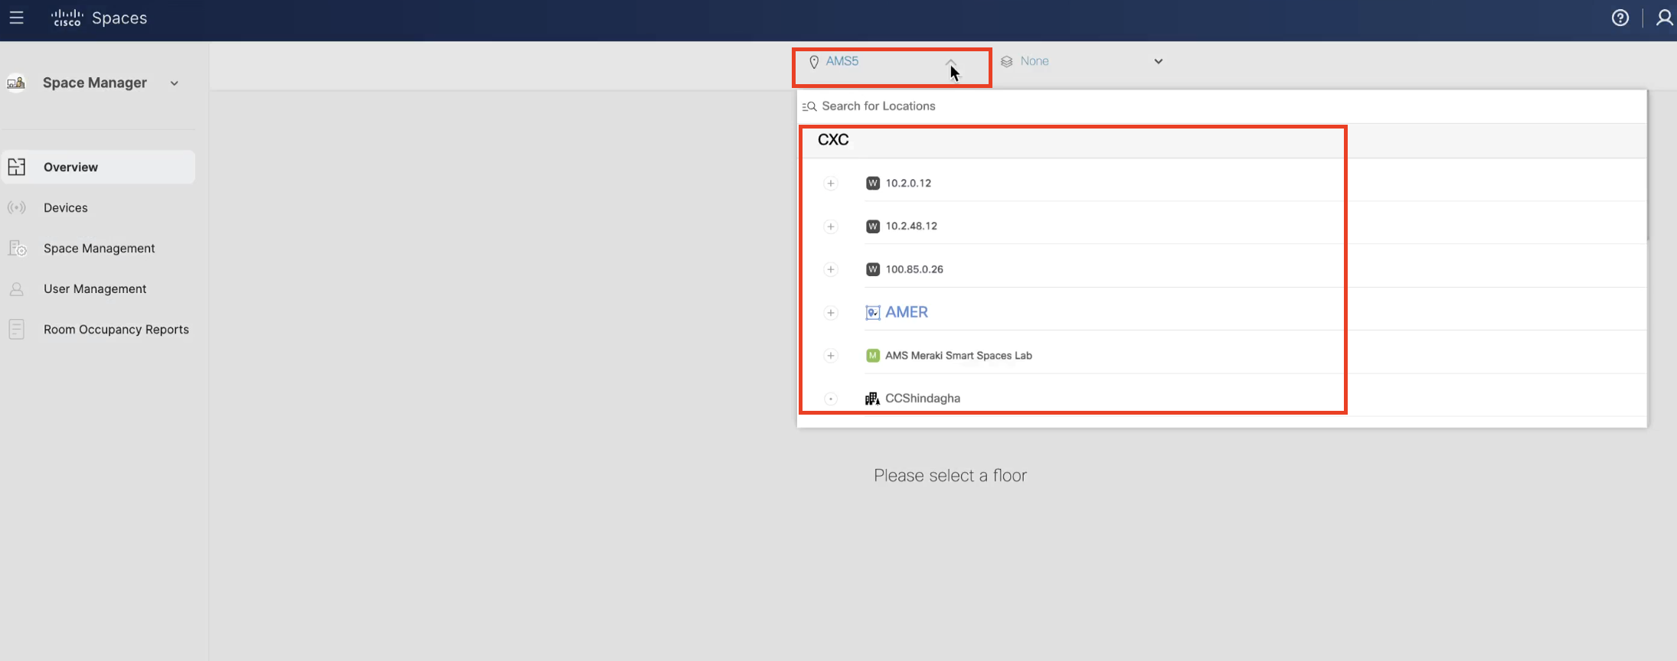The image size is (1677, 661).
Task: Click the Cisco Spaces logo
Action: [99, 18]
